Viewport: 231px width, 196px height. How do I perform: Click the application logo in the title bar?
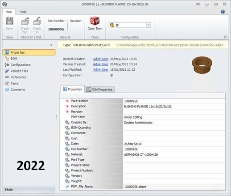point(4,4)
